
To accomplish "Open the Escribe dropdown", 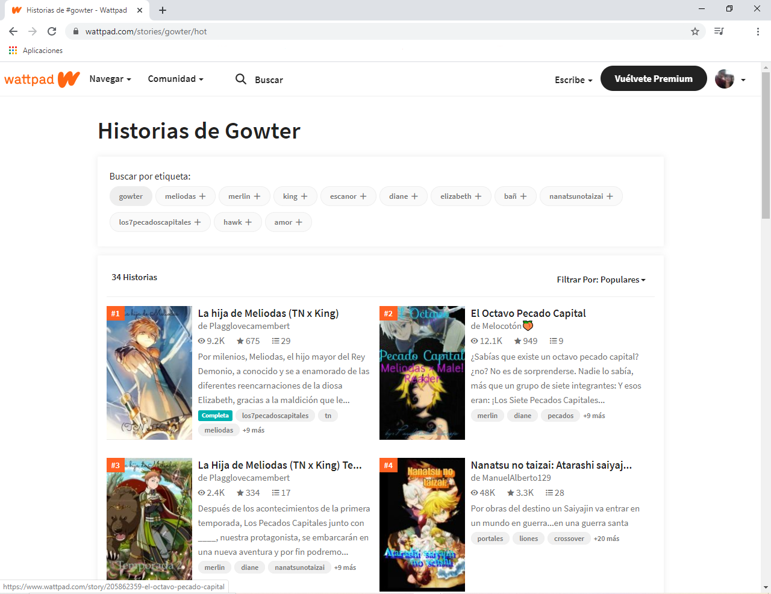I will (573, 80).
